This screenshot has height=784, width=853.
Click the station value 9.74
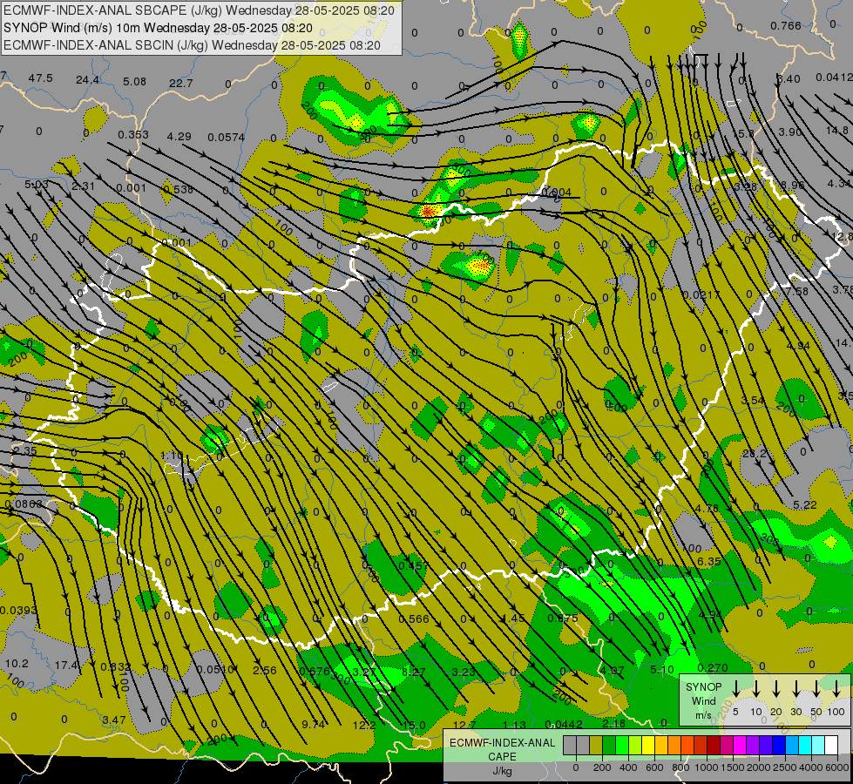point(314,724)
